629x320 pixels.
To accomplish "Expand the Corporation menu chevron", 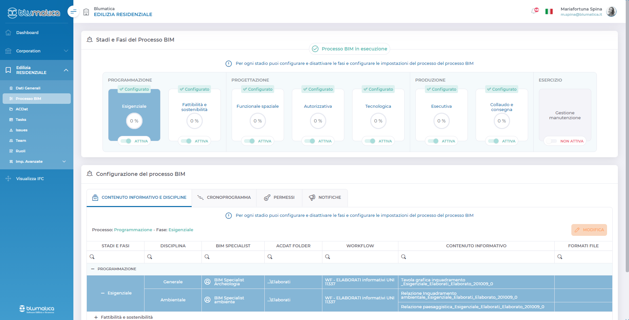I will point(66,51).
